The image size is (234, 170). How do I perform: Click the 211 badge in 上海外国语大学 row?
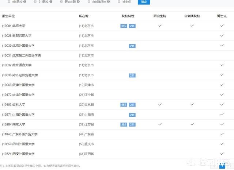pyautogui.click(x=132, y=115)
